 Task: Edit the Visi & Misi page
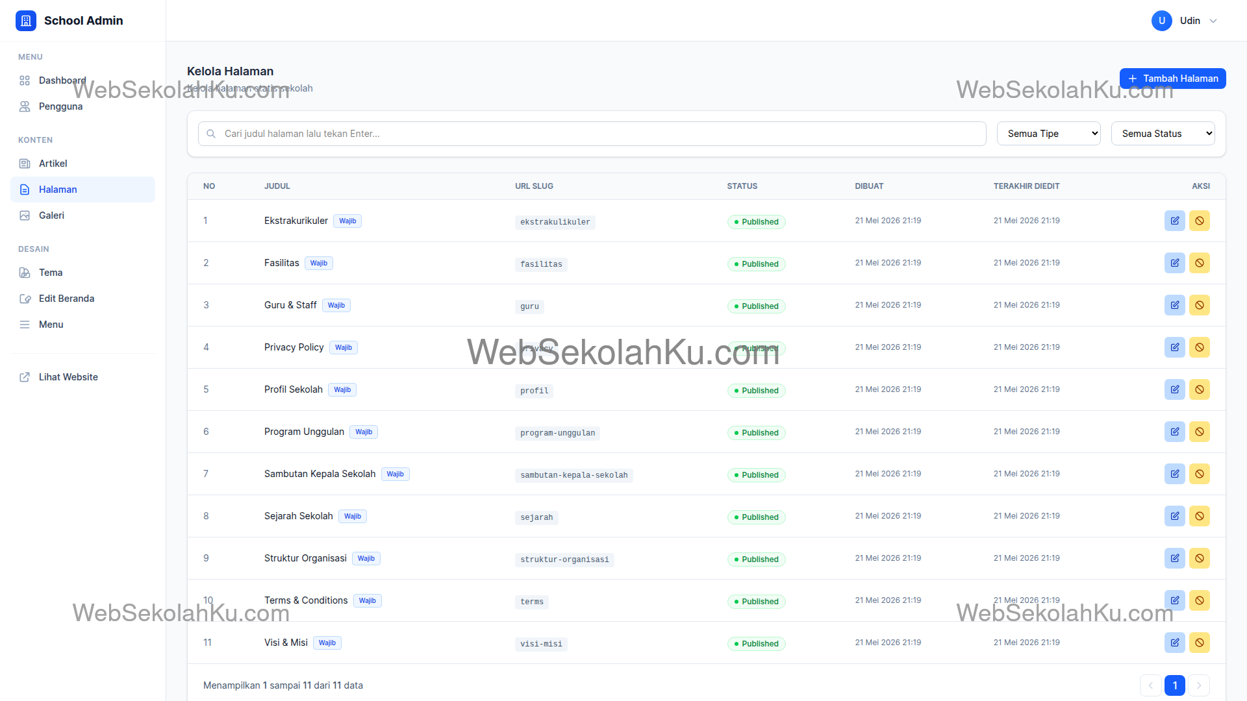(1175, 643)
